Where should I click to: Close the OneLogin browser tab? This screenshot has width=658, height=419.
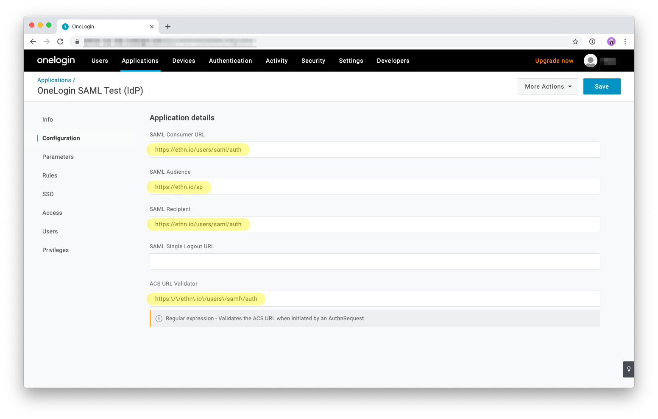coord(152,27)
